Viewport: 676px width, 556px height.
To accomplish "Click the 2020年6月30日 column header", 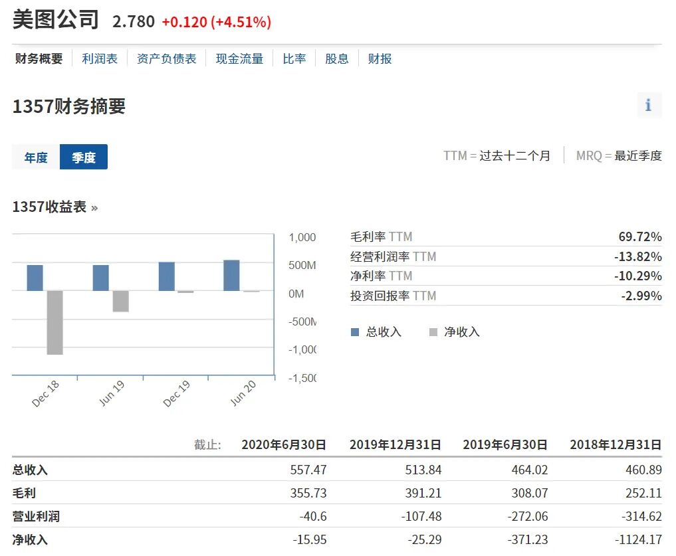I will (x=284, y=444).
